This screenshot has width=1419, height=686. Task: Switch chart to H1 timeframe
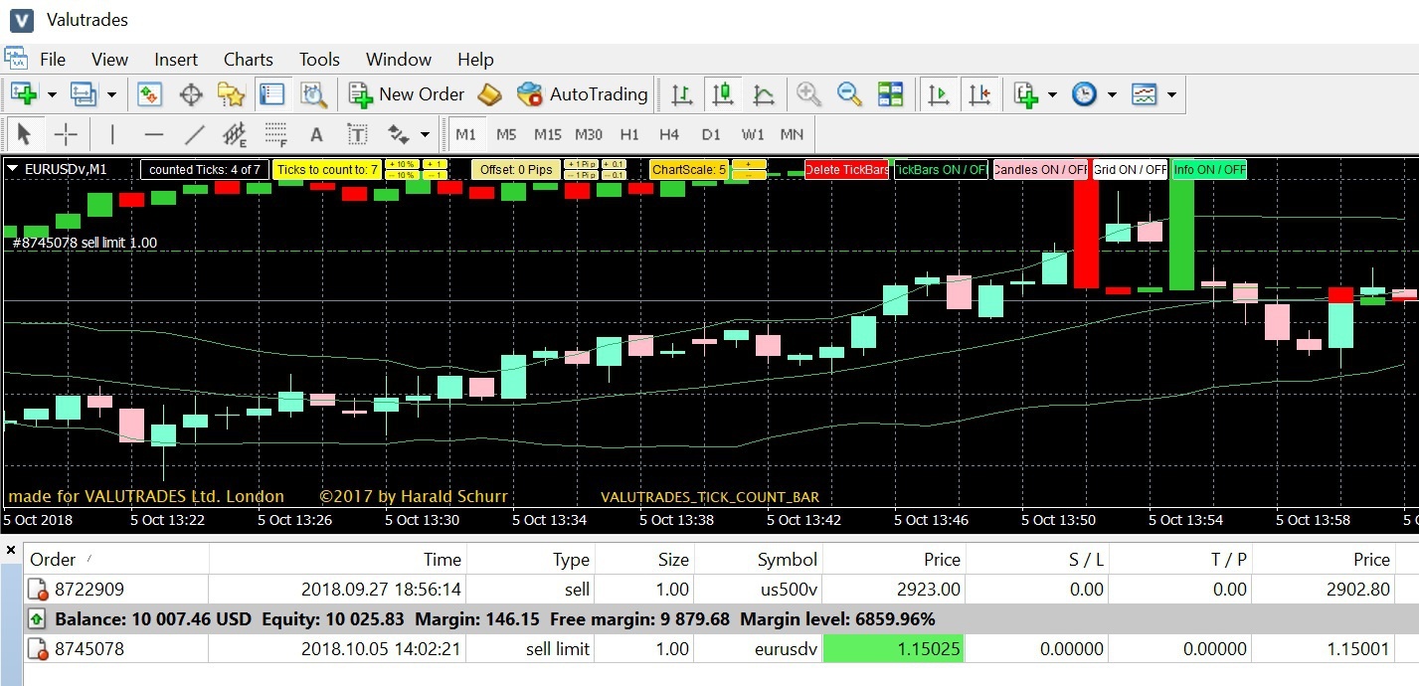pos(628,134)
